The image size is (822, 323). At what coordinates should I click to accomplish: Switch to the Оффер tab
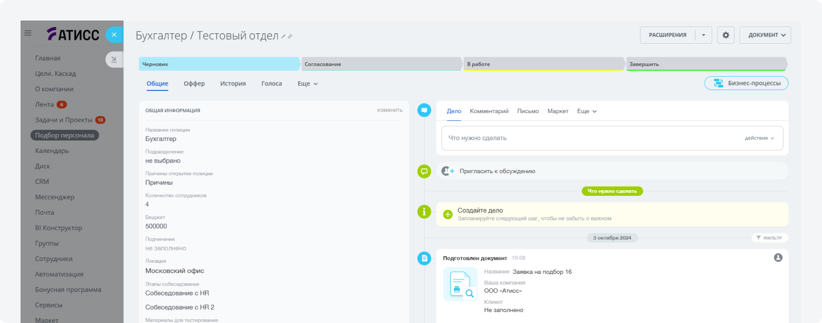(194, 83)
